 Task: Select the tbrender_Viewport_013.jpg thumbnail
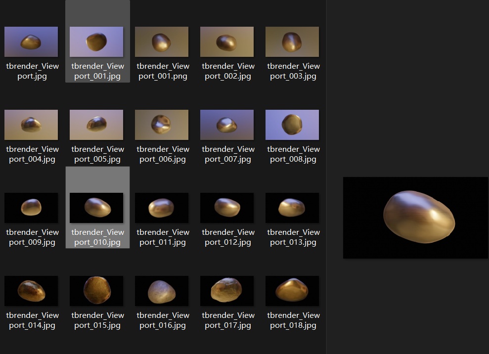(x=292, y=208)
